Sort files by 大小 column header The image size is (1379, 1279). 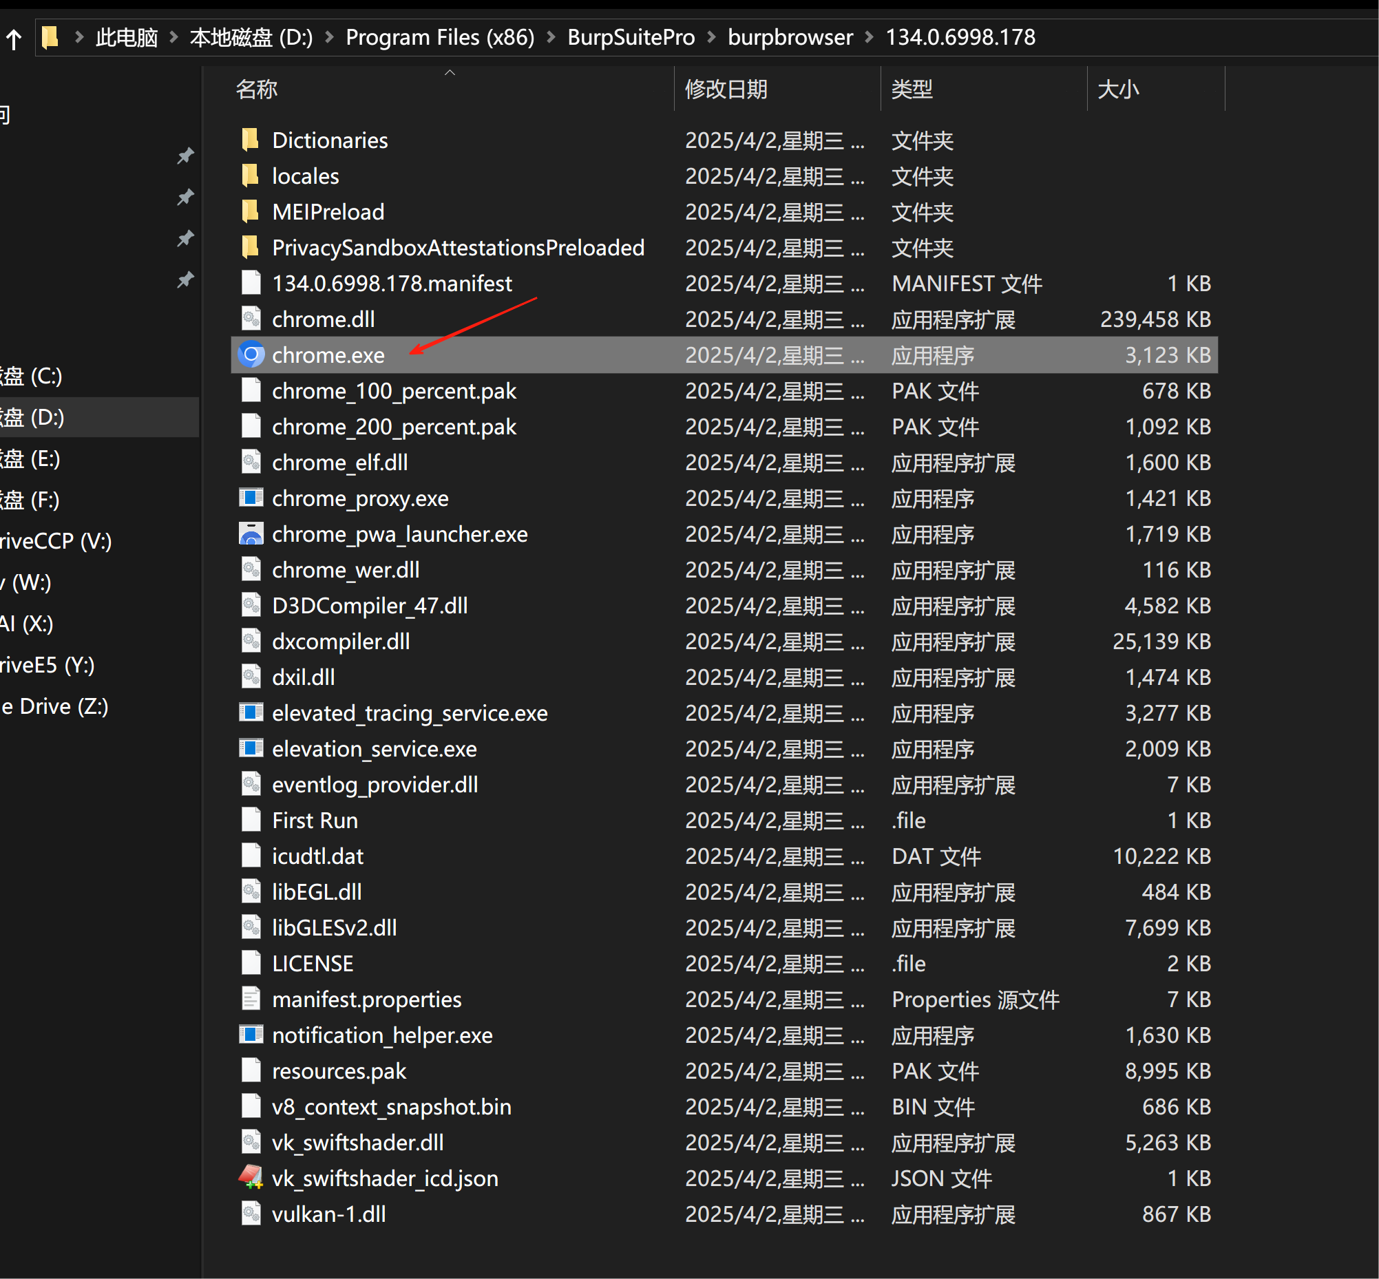[x=1118, y=89]
